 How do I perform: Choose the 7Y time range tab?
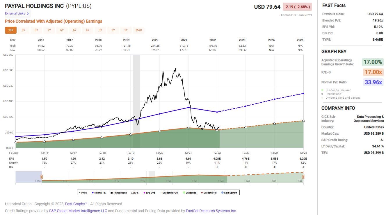(x=49, y=30)
